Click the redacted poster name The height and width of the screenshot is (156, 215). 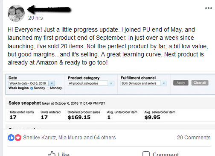[x=49, y=9]
